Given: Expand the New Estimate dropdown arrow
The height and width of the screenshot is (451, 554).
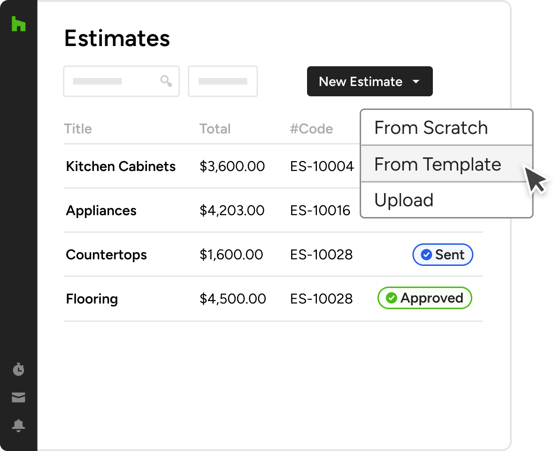Looking at the screenshot, I should 415,82.
